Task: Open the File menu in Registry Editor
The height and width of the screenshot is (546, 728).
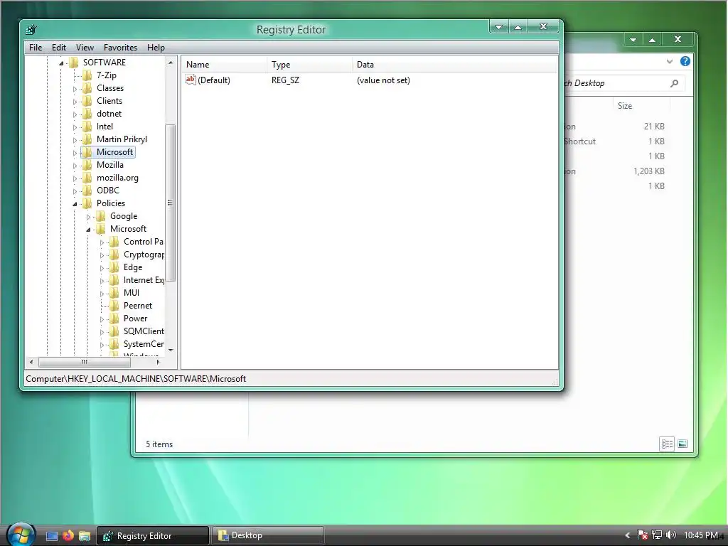Action: coord(36,48)
